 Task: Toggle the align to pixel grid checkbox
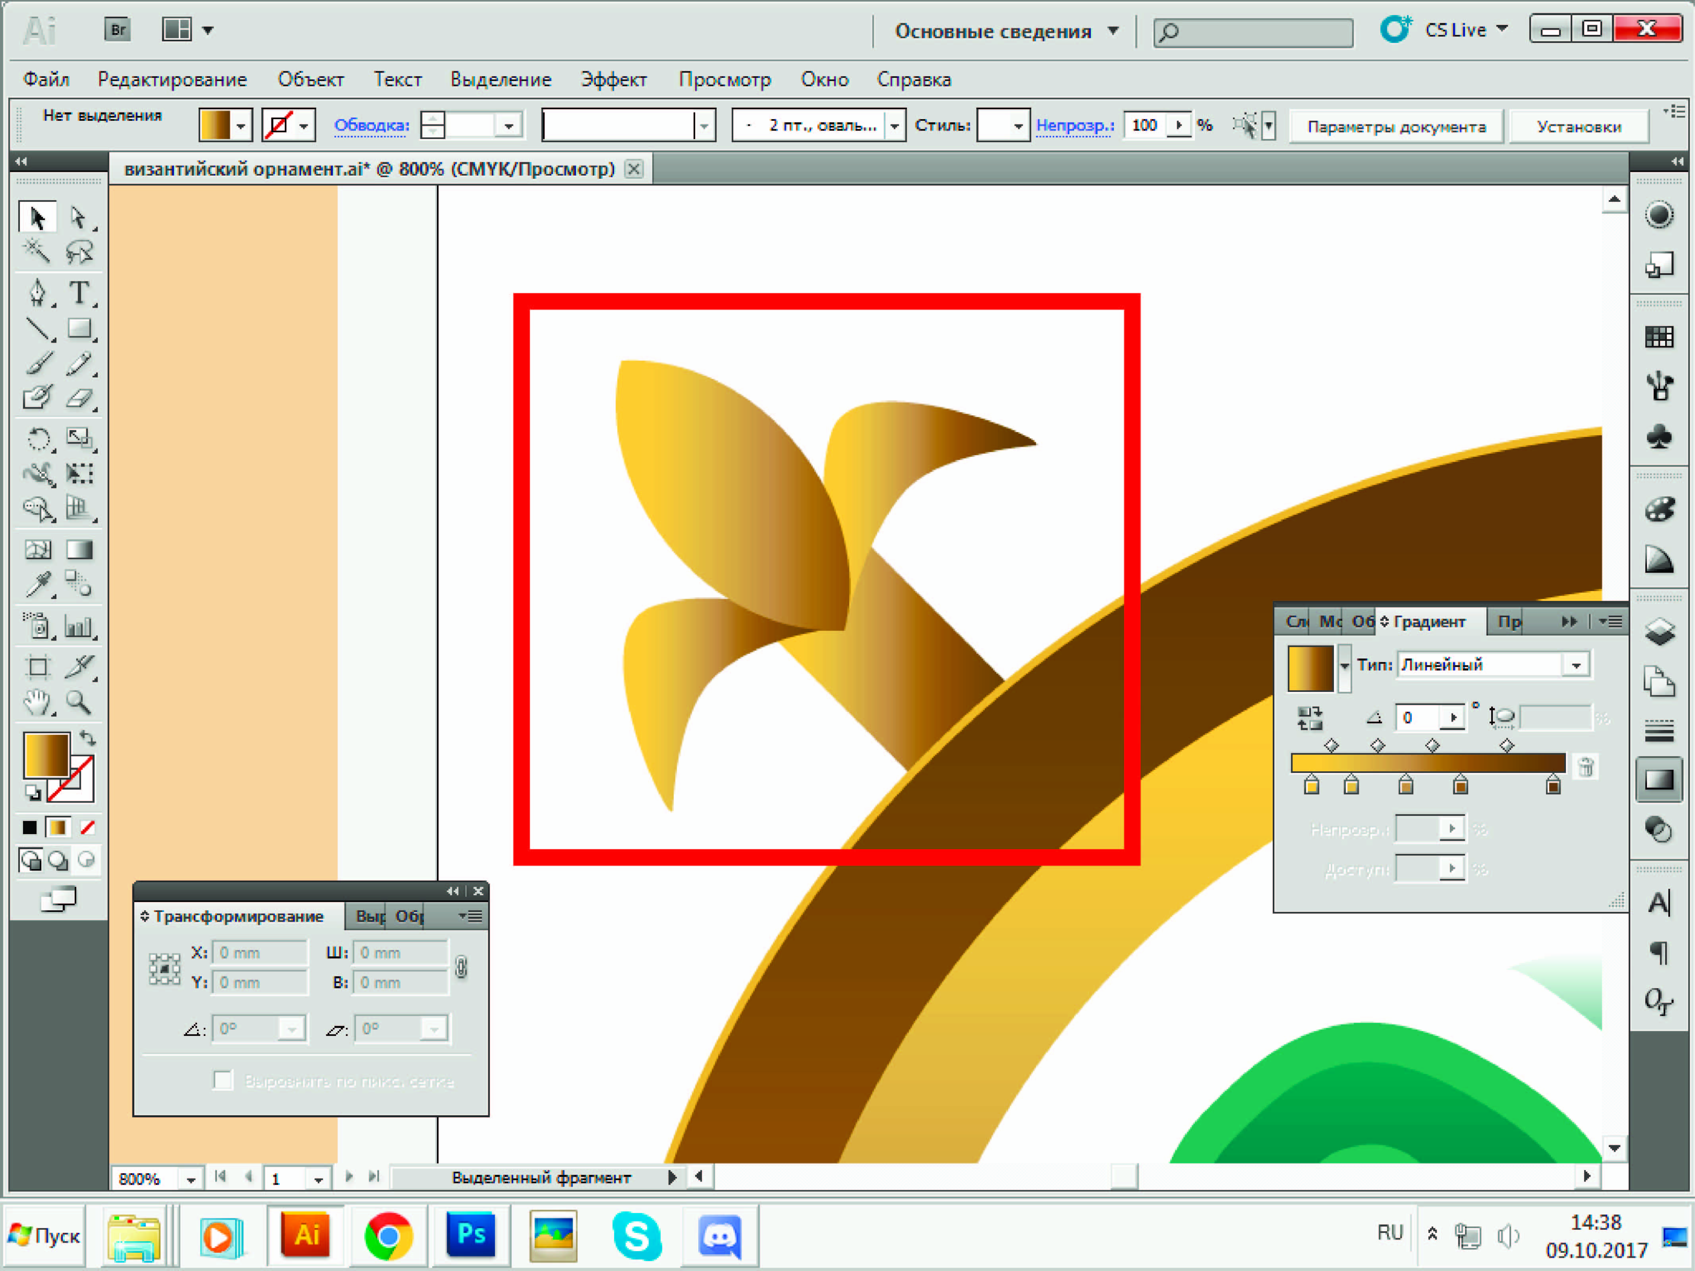(x=223, y=1080)
